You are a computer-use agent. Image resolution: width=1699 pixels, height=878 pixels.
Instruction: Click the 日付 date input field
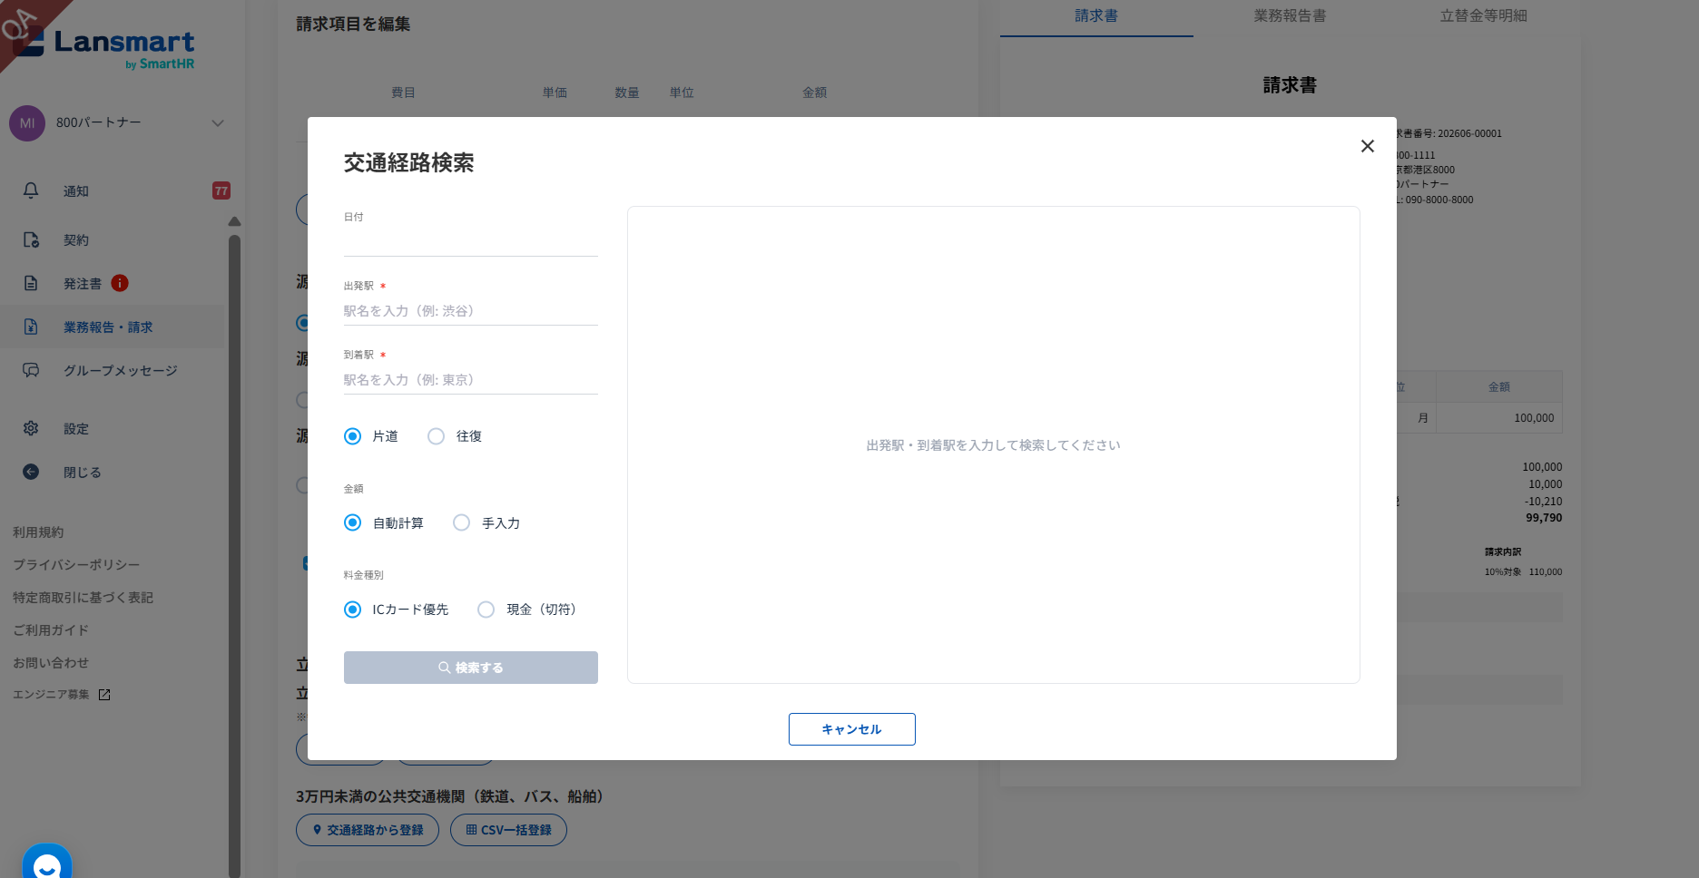tap(471, 242)
